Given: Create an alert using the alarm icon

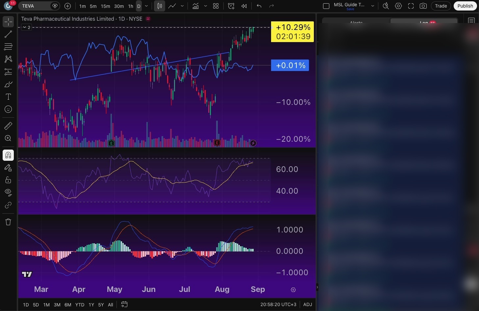Looking at the screenshot, I should 231,6.
